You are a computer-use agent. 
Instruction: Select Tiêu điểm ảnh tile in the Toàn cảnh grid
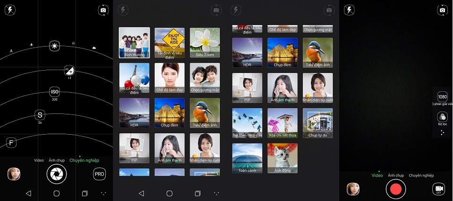click(318, 53)
